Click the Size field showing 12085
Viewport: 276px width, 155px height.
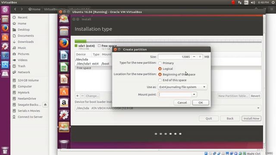pyautogui.click(x=175, y=57)
